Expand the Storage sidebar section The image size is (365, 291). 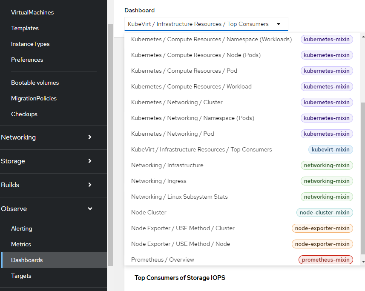coord(13,161)
